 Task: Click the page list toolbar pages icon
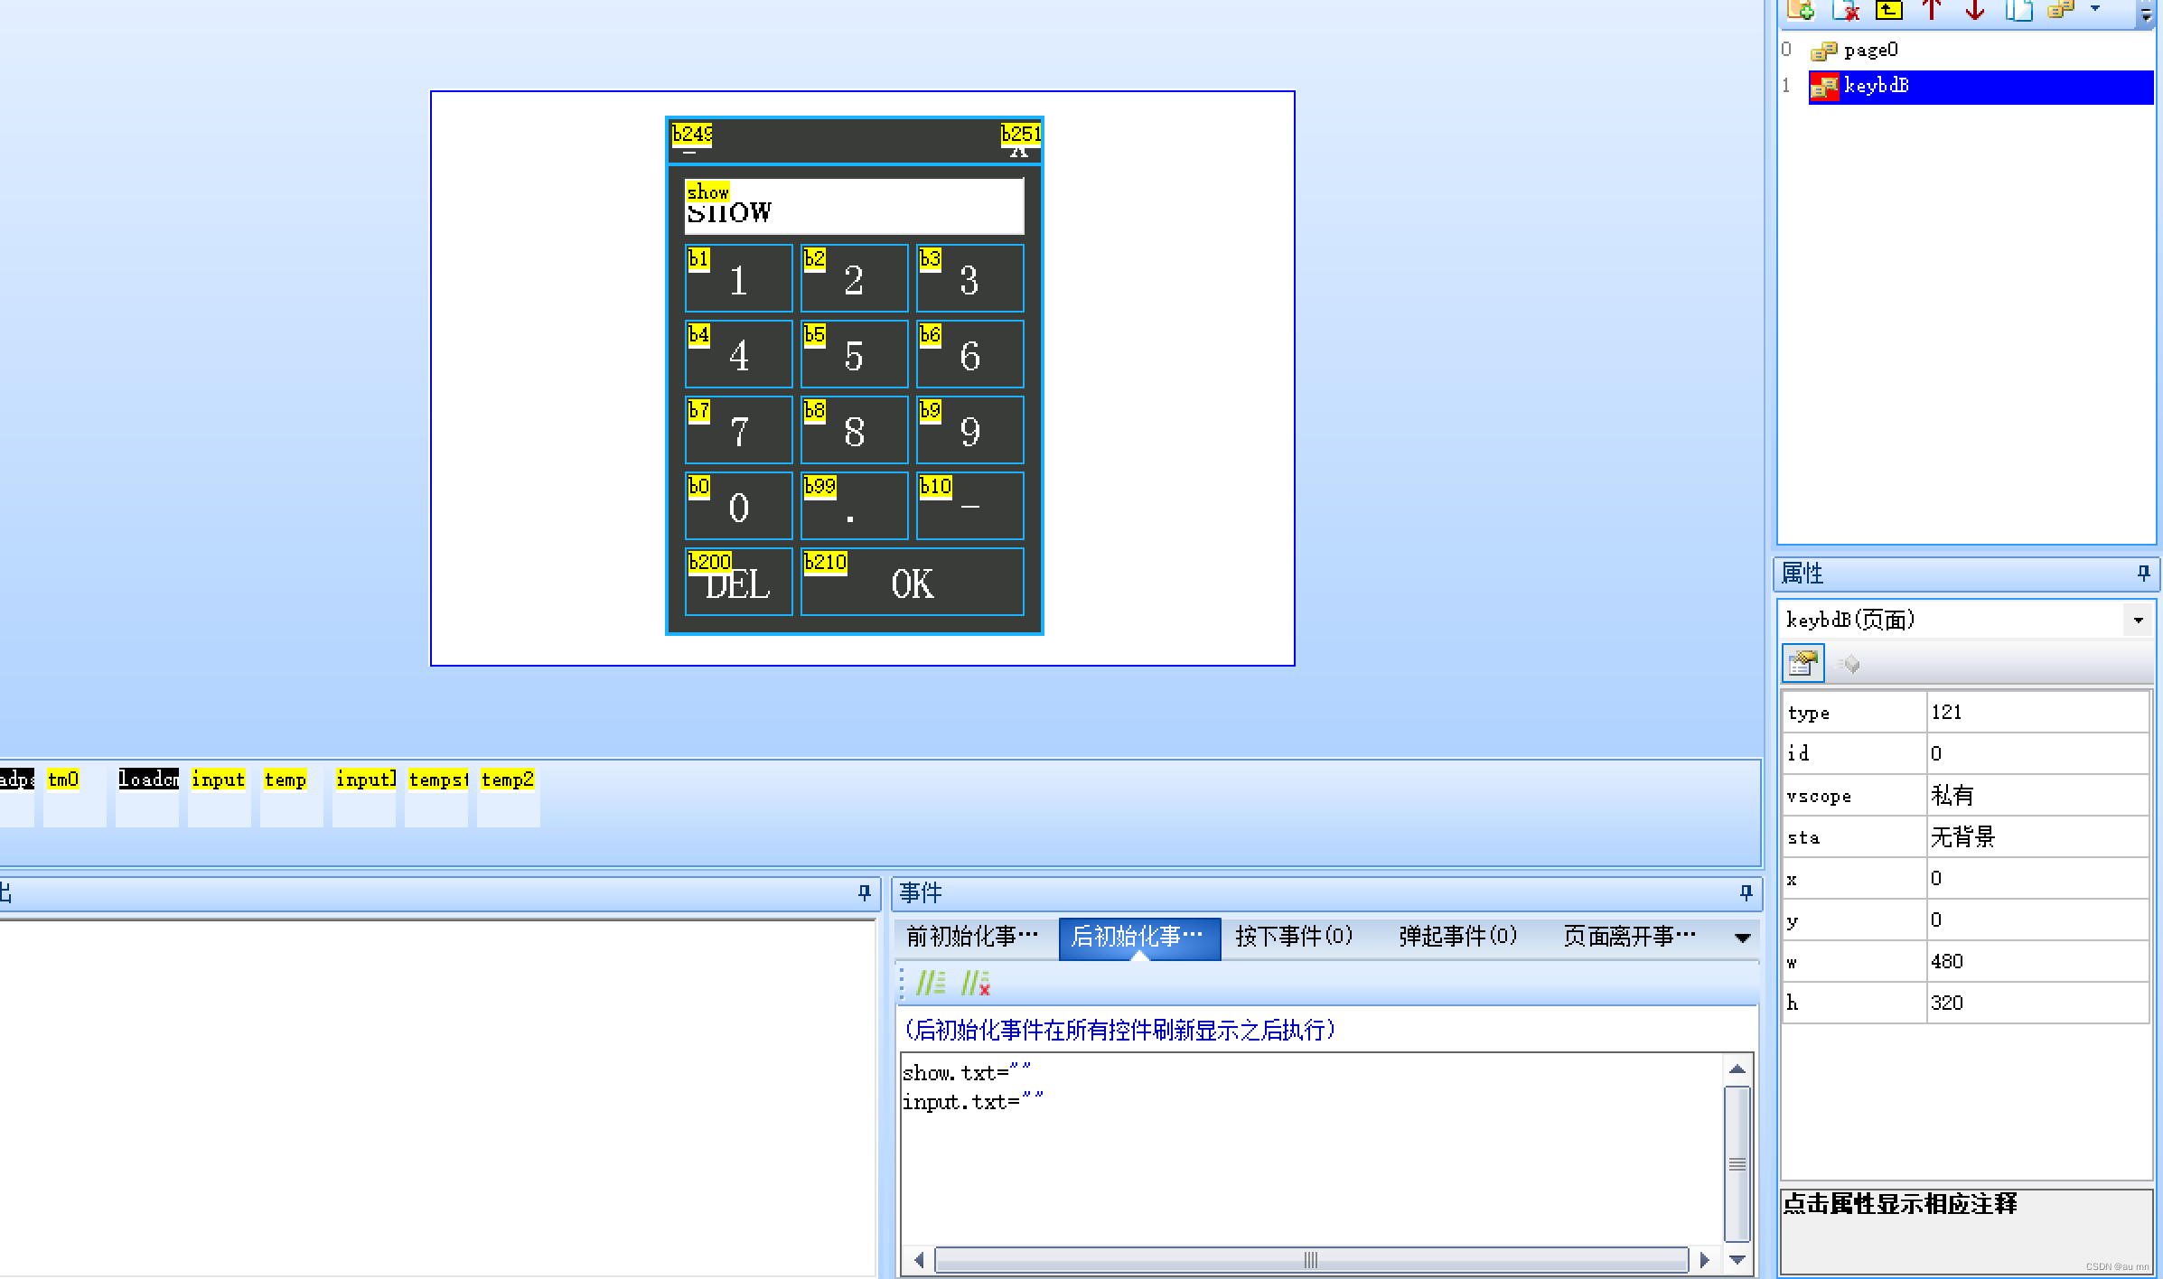2062,9
